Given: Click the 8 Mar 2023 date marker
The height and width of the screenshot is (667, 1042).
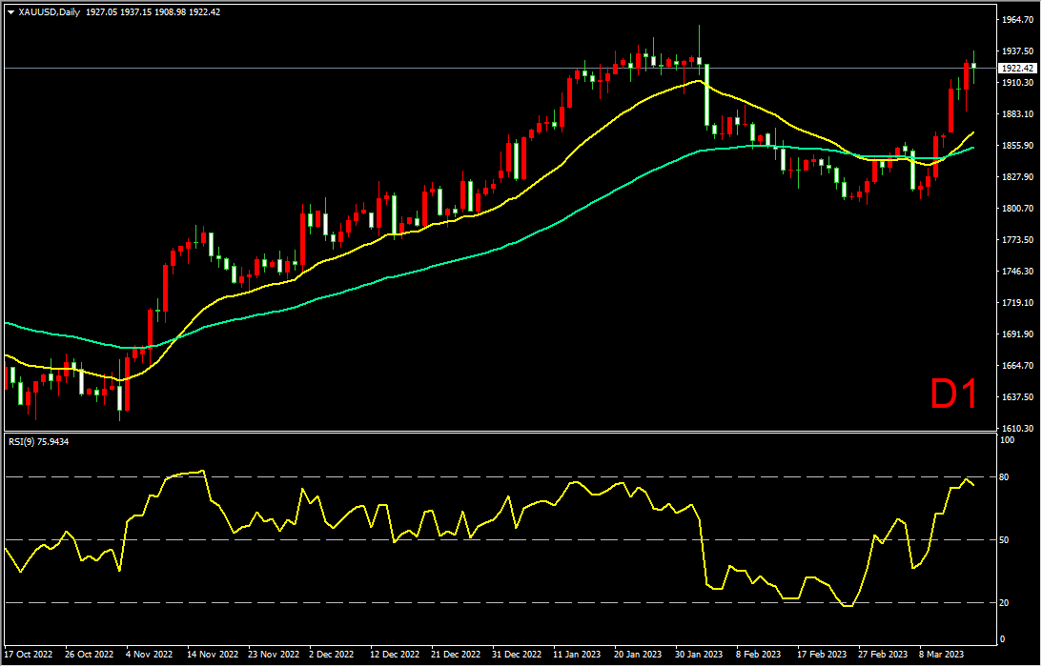Looking at the screenshot, I should click(x=941, y=654).
